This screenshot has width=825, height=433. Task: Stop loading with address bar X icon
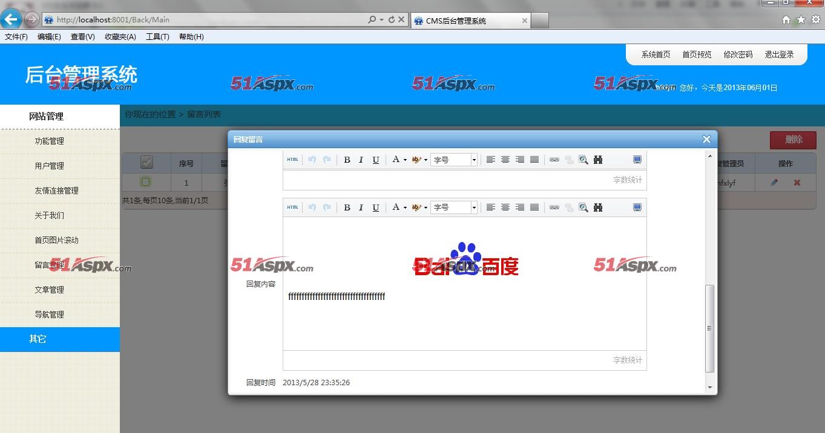401,19
